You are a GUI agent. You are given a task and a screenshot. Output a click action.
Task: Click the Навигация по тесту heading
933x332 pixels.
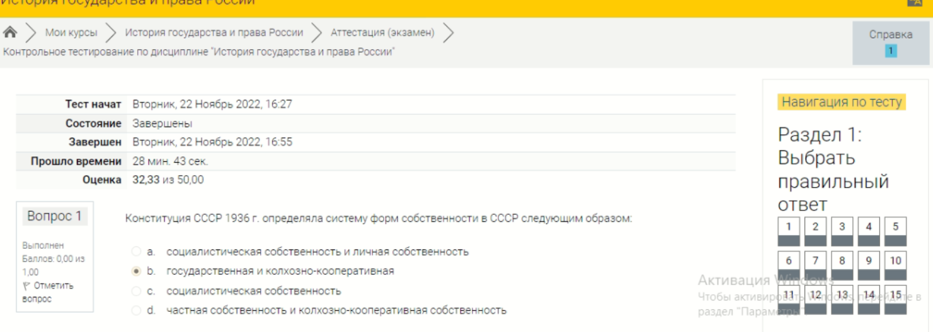click(x=842, y=102)
